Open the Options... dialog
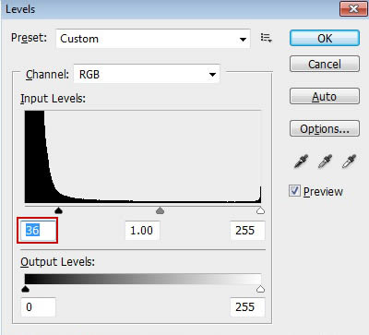The height and width of the screenshot is (335, 369). point(325,128)
